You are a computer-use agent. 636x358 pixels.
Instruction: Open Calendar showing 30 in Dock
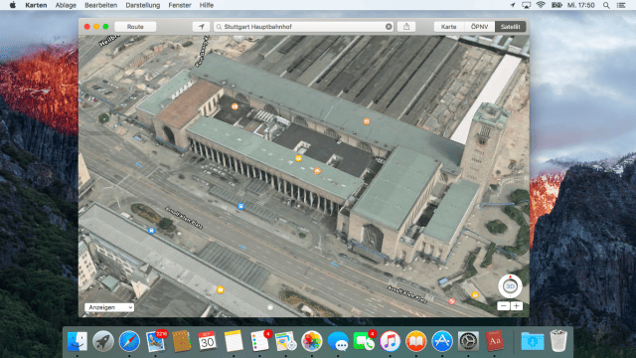[x=208, y=341]
